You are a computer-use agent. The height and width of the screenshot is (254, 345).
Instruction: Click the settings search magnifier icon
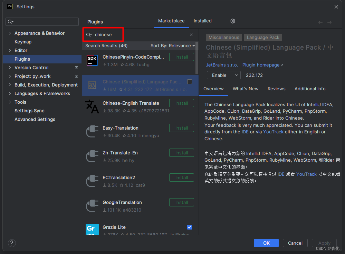click(10, 22)
